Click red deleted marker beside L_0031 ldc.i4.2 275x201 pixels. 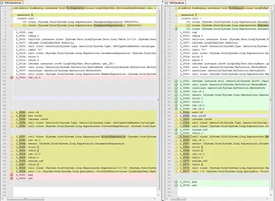(12, 77)
